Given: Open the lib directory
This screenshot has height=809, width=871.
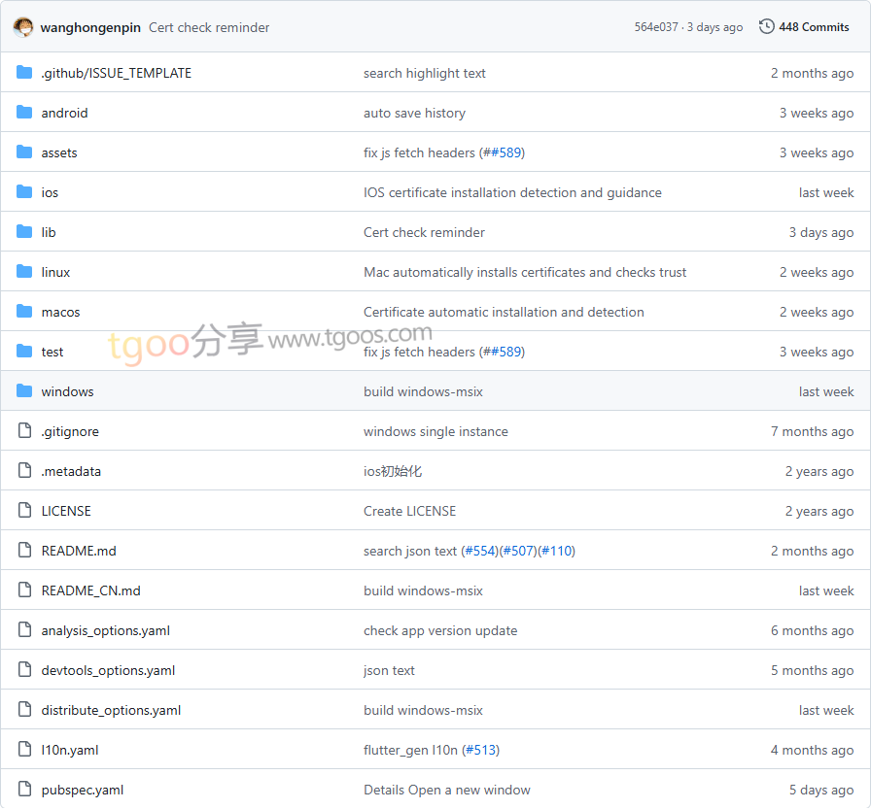Looking at the screenshot, I should [49, 232].
